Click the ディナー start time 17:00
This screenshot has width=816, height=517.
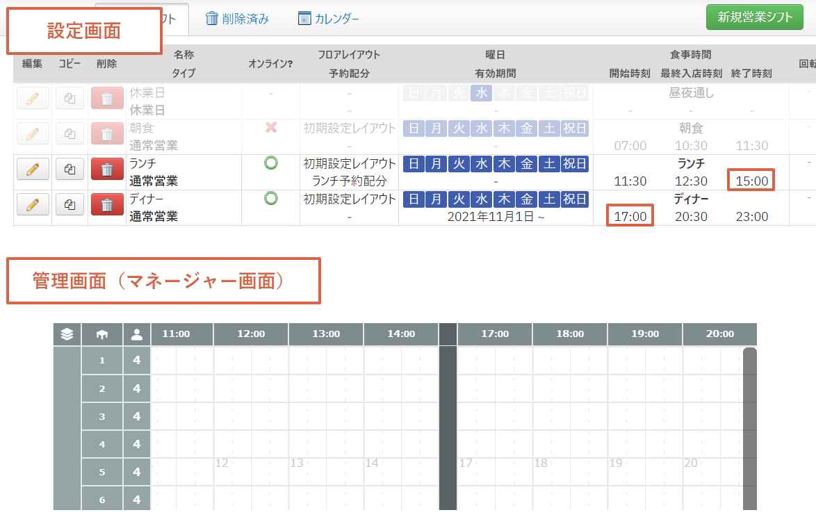click(x=630, y=217)
